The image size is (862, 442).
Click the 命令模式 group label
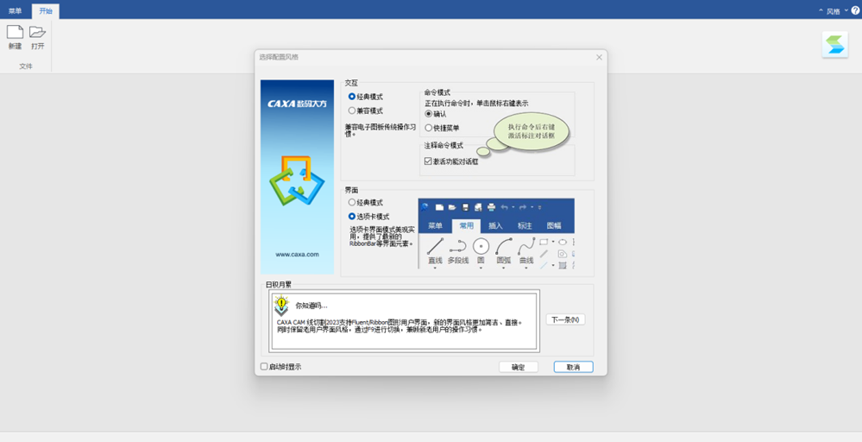click(x=437, y=92)
